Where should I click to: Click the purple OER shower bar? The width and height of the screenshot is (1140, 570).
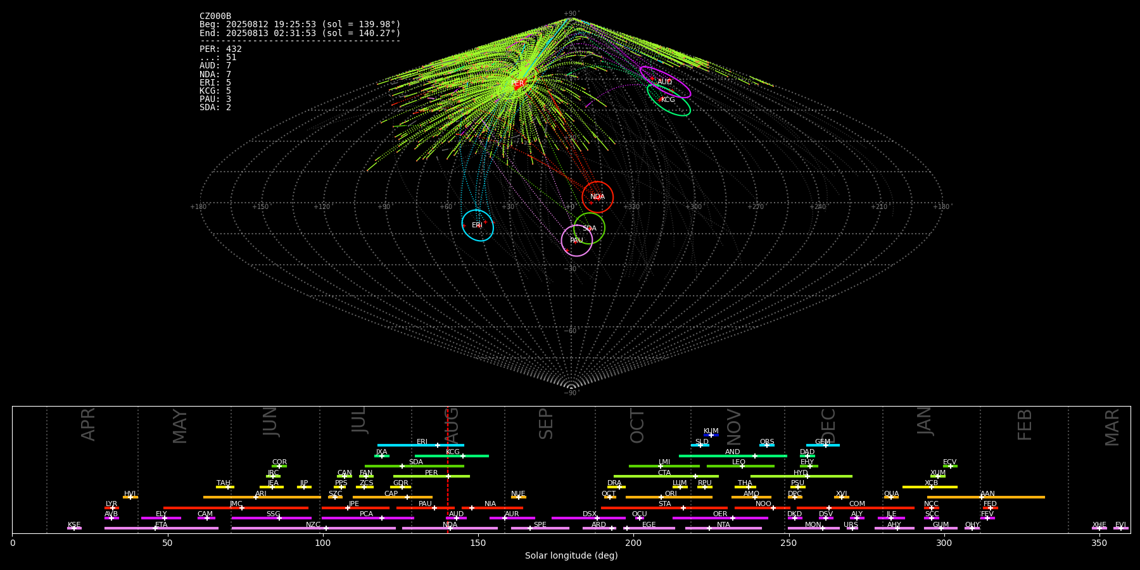pyautogui.click(x=720, y=518)
